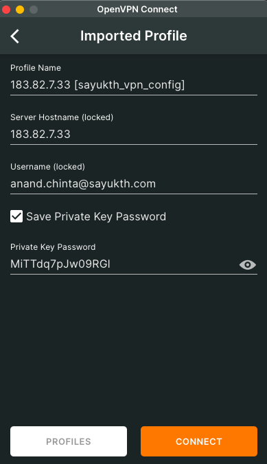Close the OpenVPN Connect window with the red button
Viewport: 267px width, 464px height.
click(6, 10)
